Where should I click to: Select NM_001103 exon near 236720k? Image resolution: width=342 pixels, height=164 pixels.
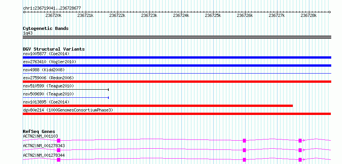click(x=58, y=141)
